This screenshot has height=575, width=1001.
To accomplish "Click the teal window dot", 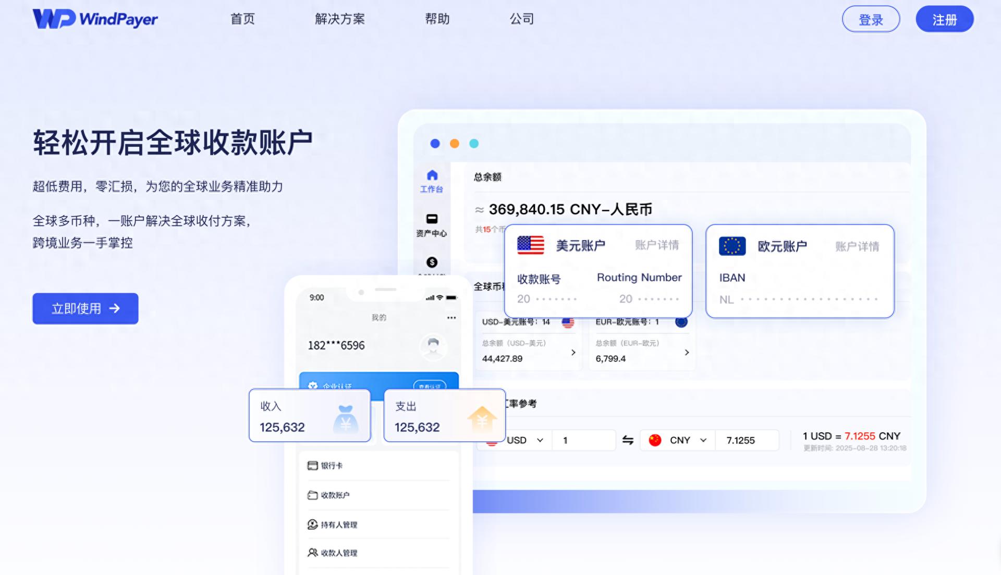I will [x=474, y=144].
